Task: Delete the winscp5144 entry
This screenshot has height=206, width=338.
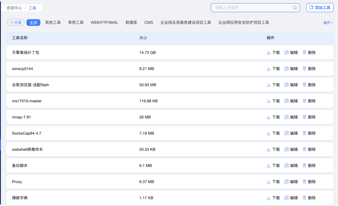Action: [x=309, y=69]
